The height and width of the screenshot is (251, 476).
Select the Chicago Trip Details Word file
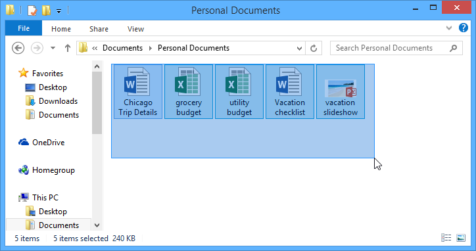tap(138, 91)
